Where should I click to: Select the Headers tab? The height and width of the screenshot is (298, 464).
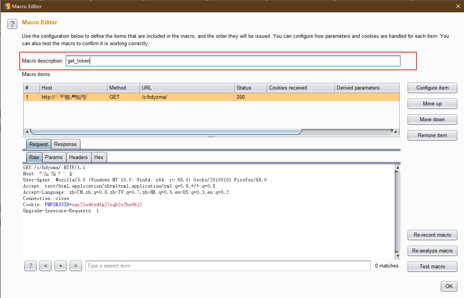pos(78,157)
